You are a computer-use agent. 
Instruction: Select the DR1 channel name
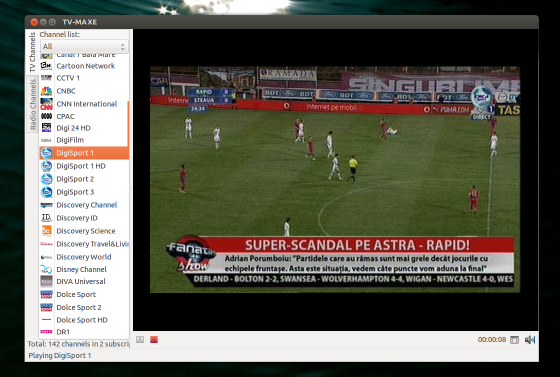pos(63,332)
